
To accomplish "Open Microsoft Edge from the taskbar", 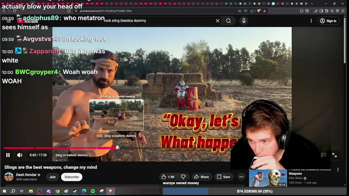I will coord(84,191).
